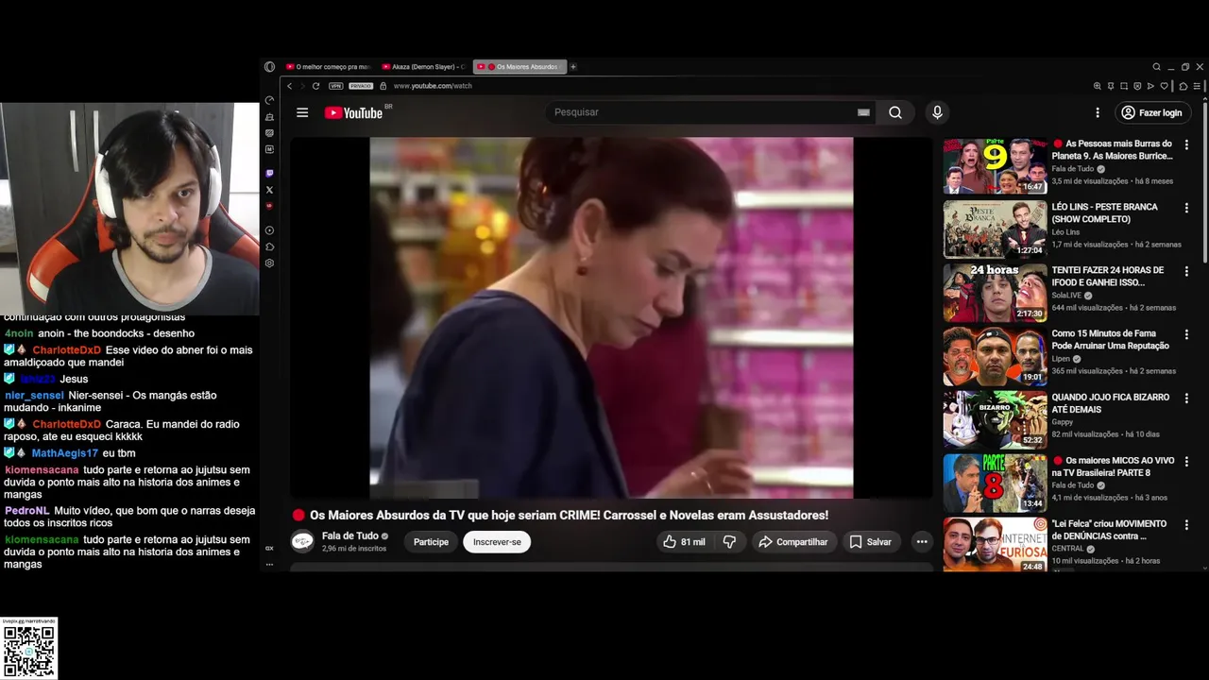The image size is (1209, 680).
Task: Open the YouTube hamburger guide menu
Action: point(302,112)
